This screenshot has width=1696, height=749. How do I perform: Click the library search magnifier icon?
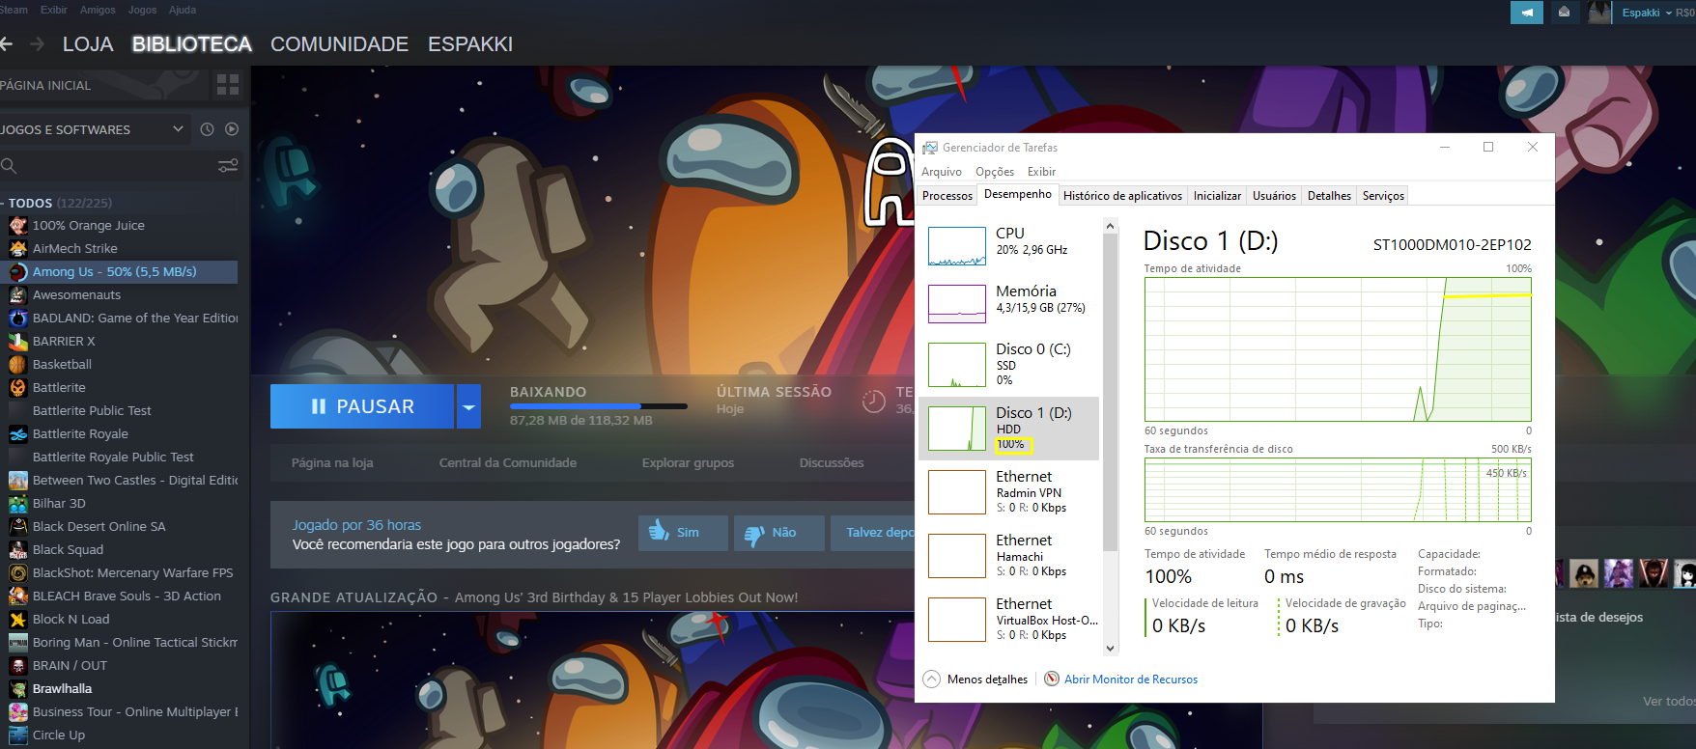[x=9, y=166]
